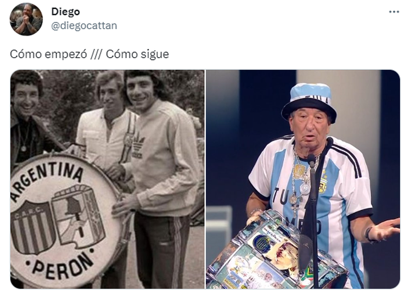The height and width of the screenshot is (295, 409).
Task: Open the color right photo
Action: [303, 179]
